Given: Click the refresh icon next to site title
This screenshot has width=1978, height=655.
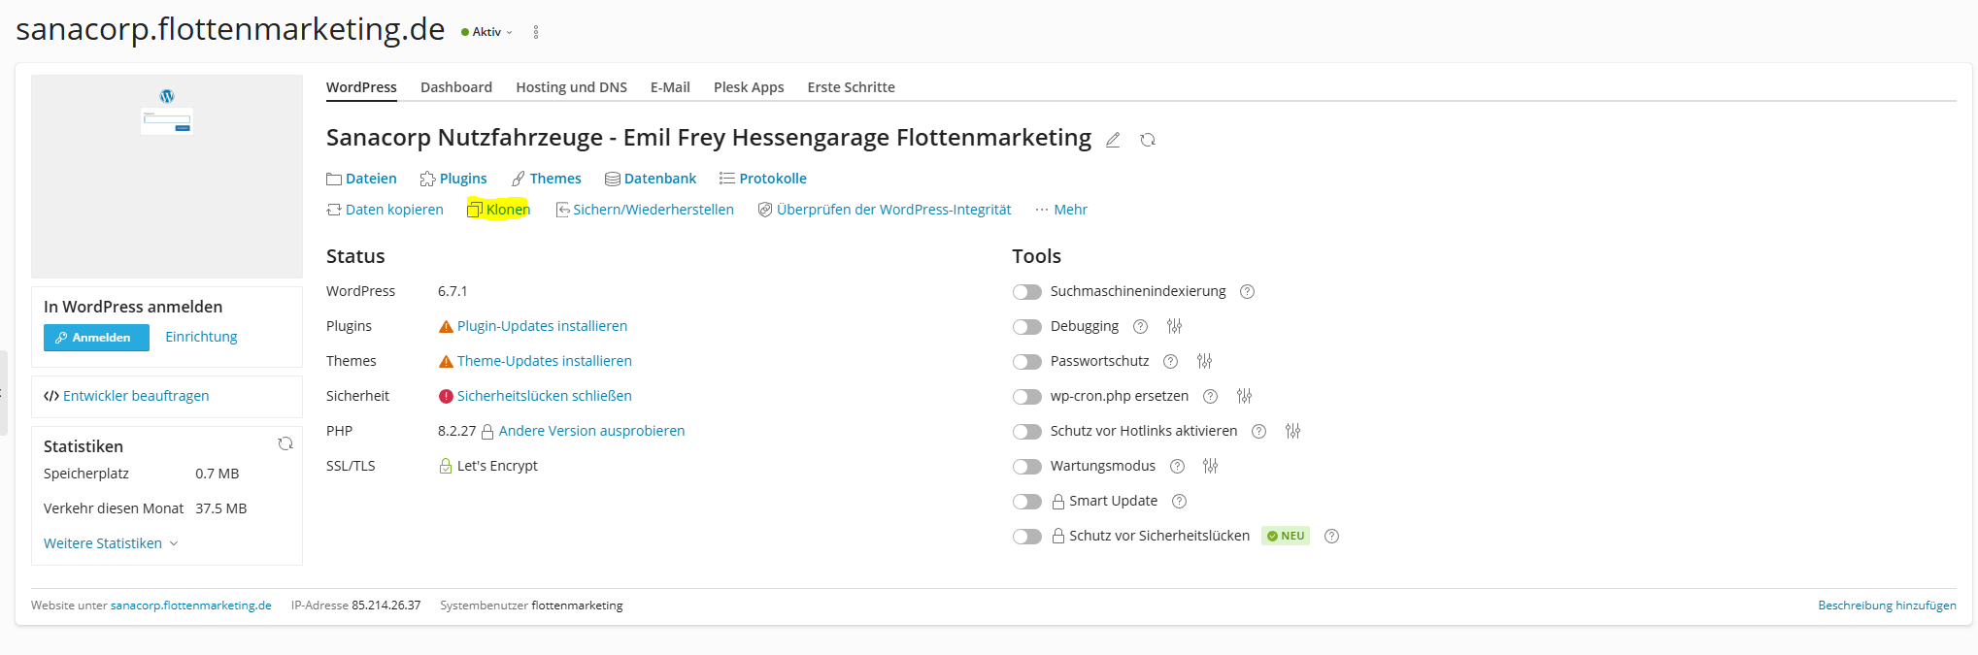Looking at the screenshot, I should 1148,140.
